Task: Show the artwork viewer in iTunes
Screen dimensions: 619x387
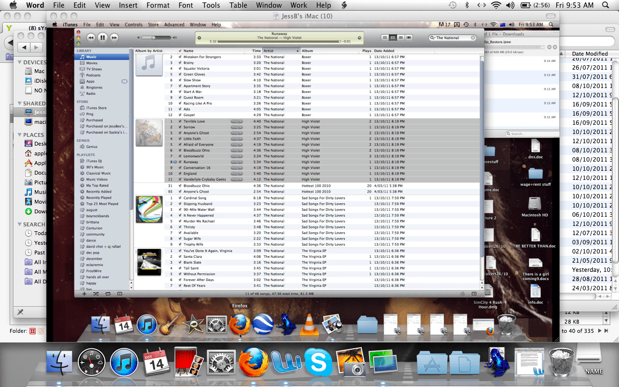Action: [x=119, y=294]
